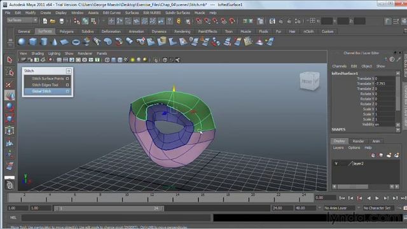Select Stitch Surface Points entry
This screenshot has height=229, width=407.
[48, 78]
